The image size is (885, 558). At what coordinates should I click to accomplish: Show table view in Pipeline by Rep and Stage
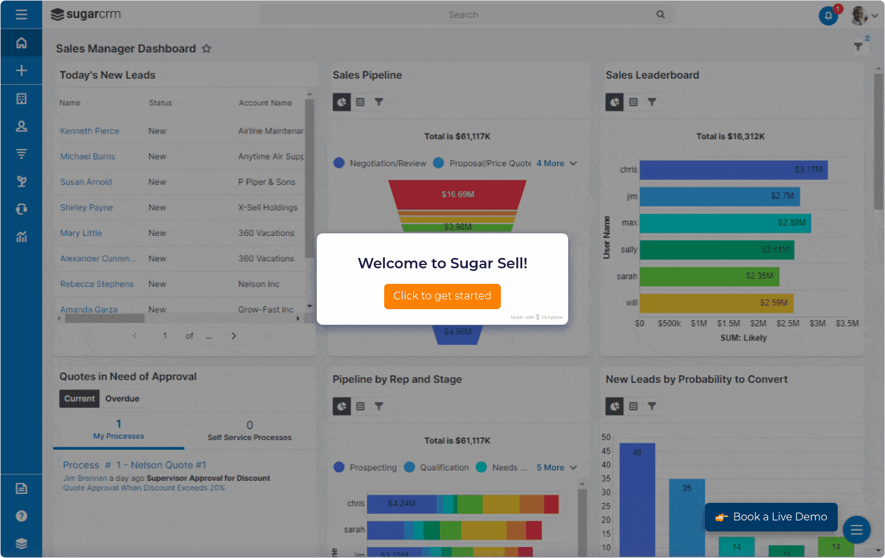click(360, 406)
